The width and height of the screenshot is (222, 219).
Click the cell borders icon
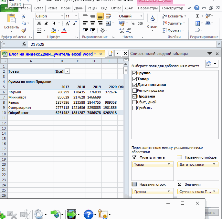(39, 30)
